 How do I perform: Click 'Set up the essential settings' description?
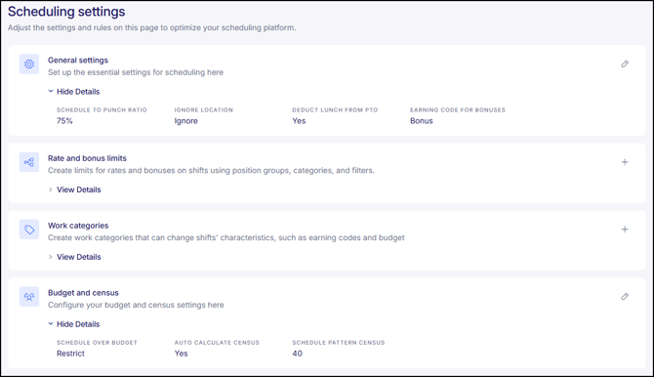136,72
